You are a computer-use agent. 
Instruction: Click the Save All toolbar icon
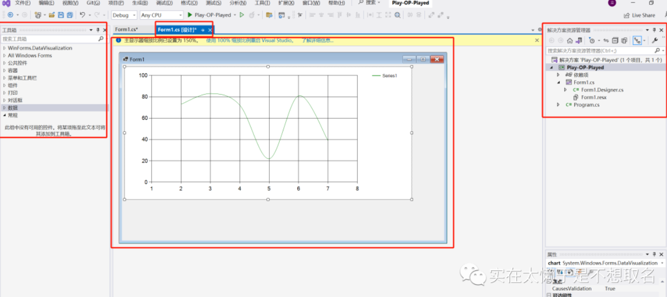70,15
